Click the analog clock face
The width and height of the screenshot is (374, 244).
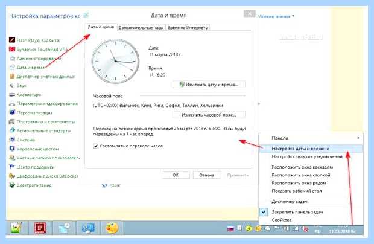pos(115,61)
